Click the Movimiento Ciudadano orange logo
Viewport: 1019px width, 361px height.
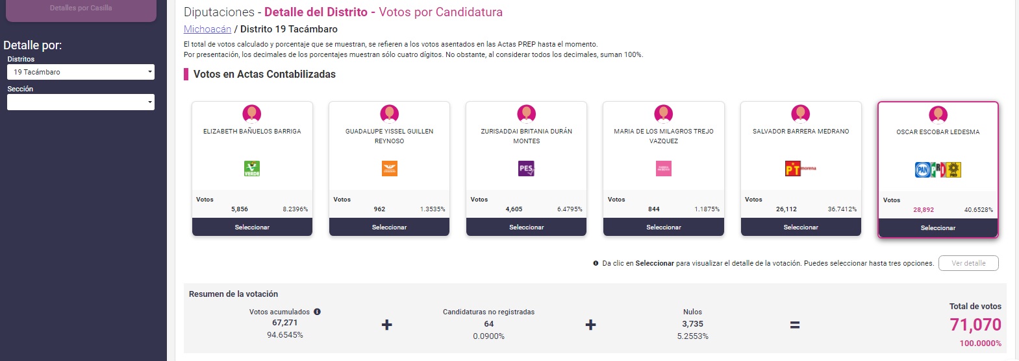coord(389,169)
